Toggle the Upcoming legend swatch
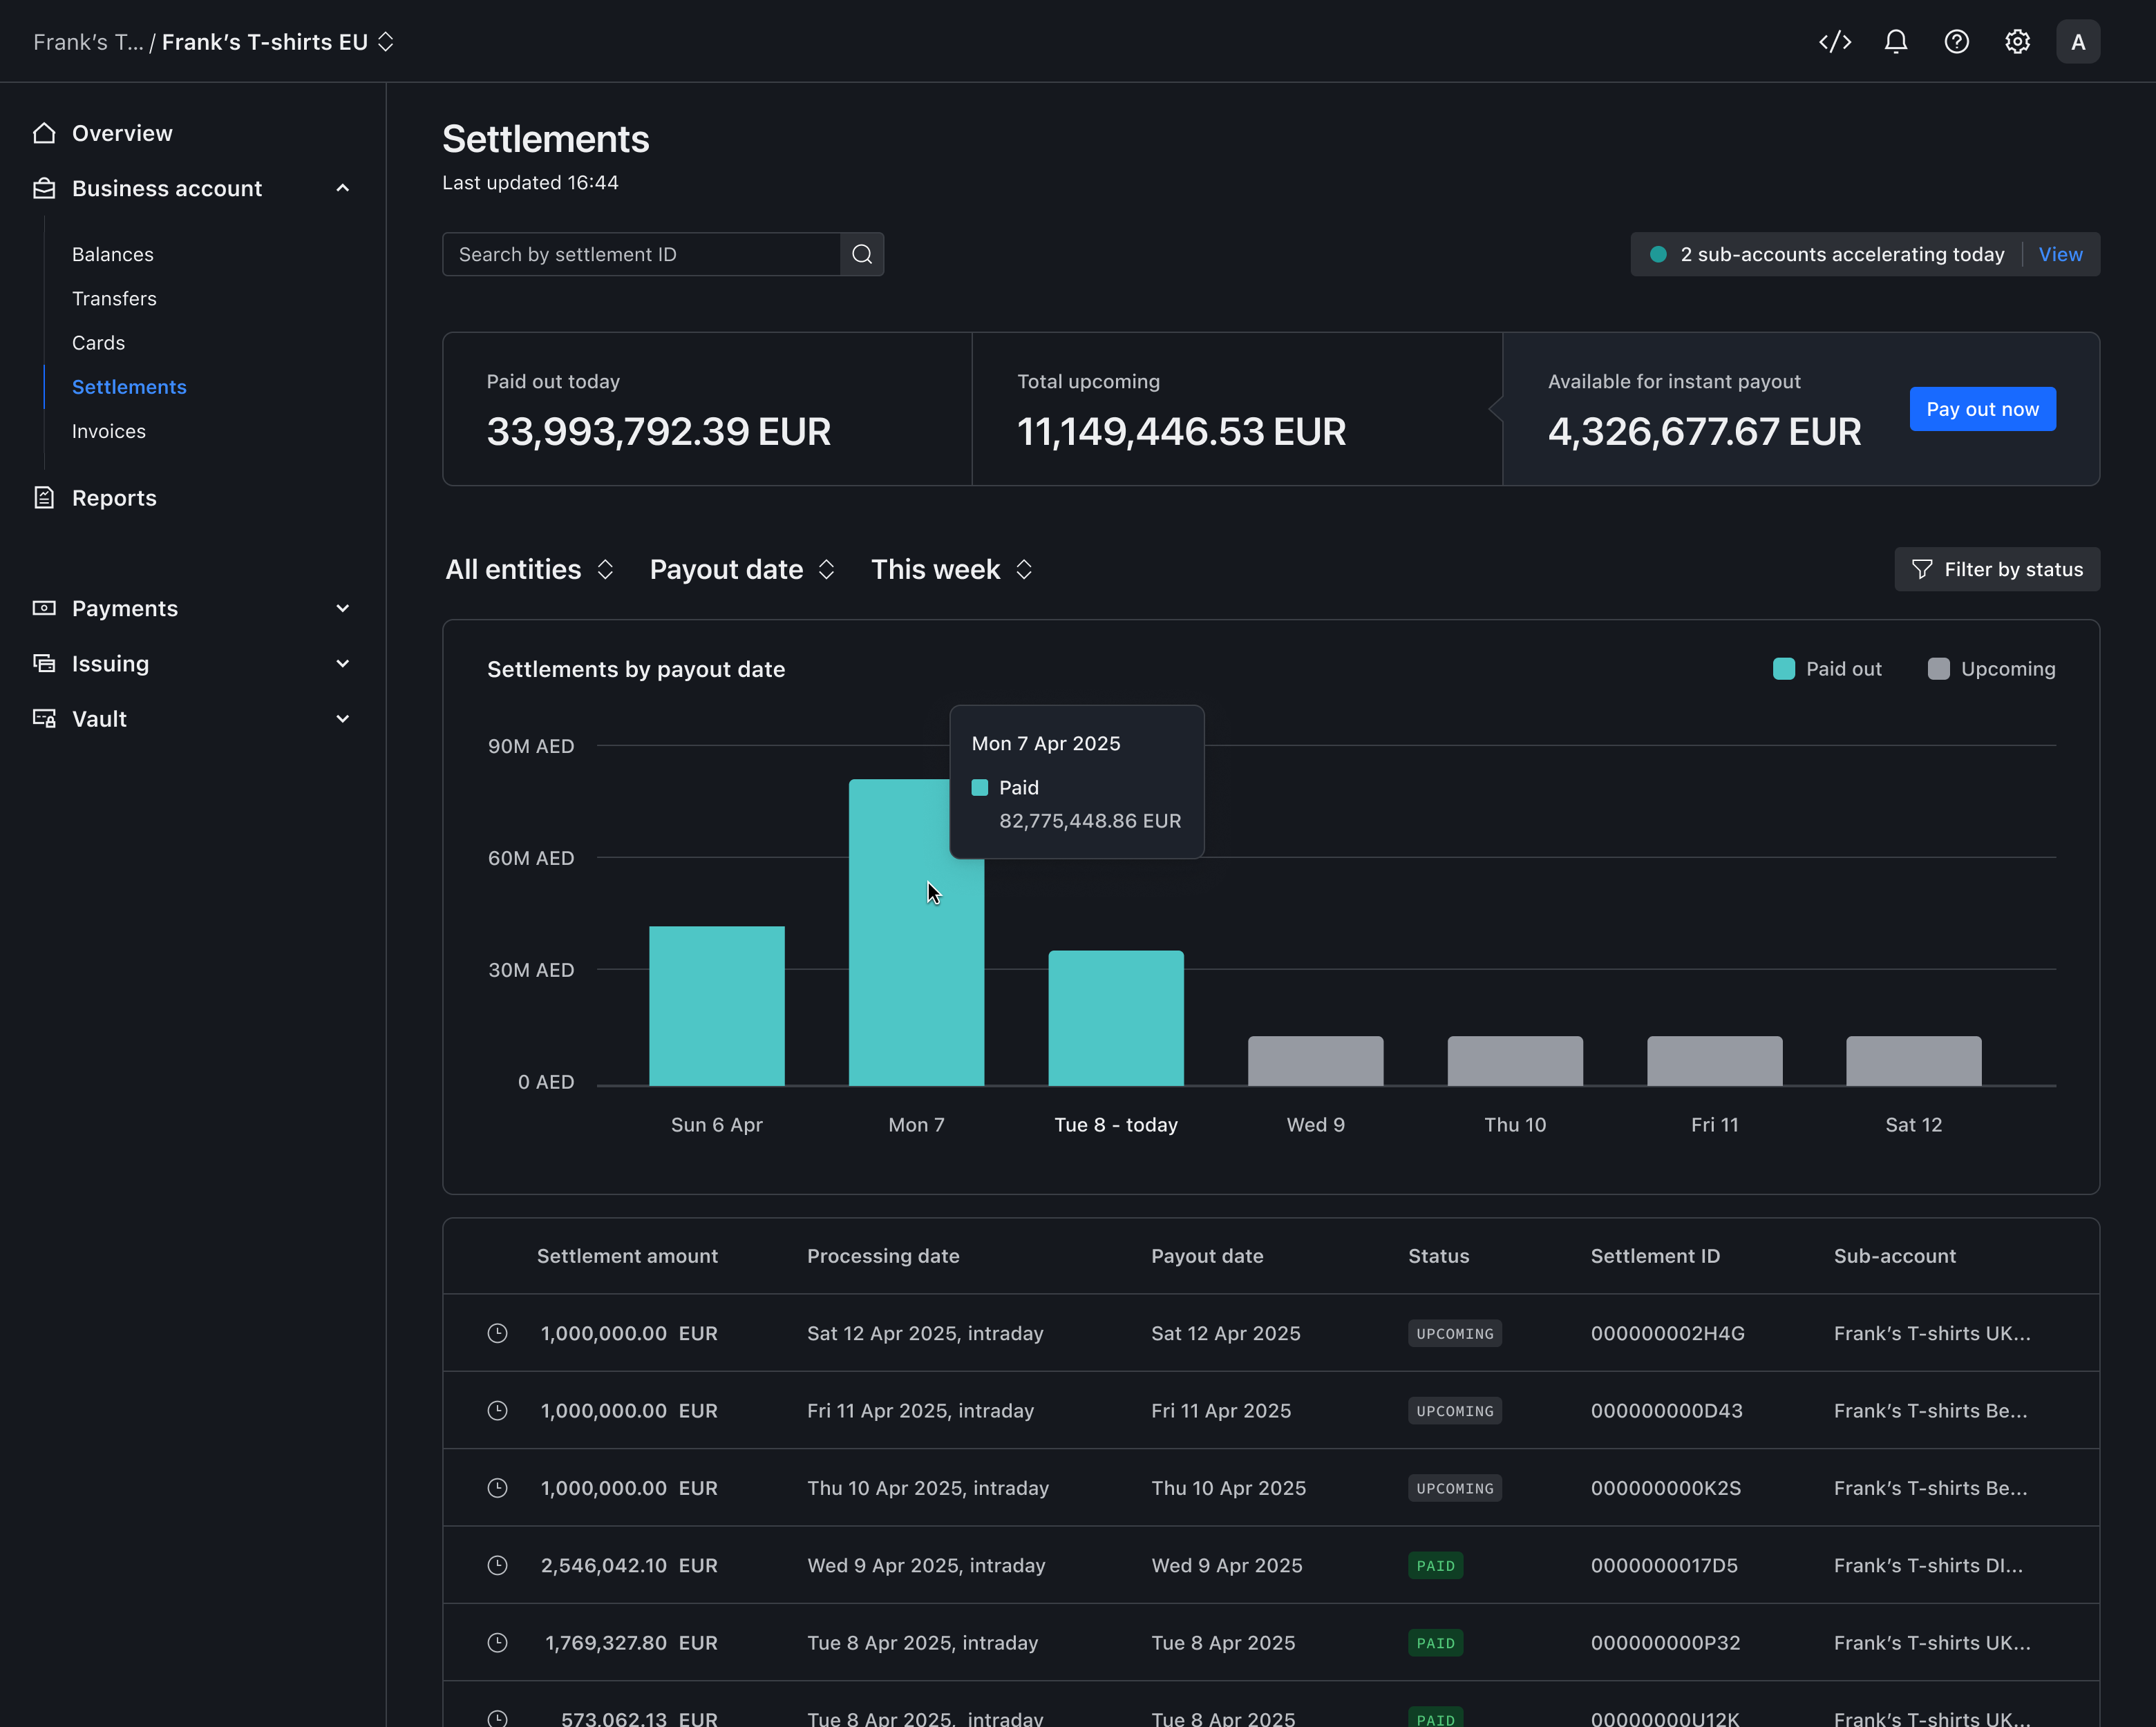The image size is (2156, 1727). (1938, 669)
